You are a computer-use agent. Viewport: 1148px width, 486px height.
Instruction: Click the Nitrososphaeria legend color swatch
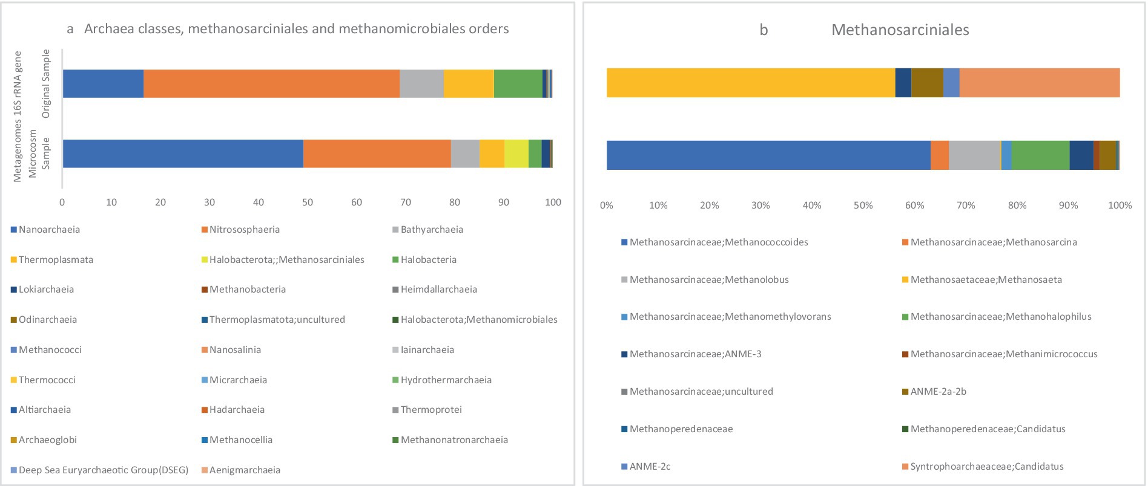205,230
